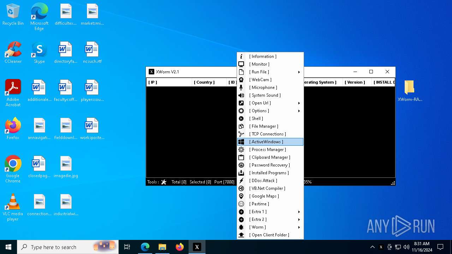
Task: Choose the [ File Manager ] menu entry
Action: tap(270, 126)
